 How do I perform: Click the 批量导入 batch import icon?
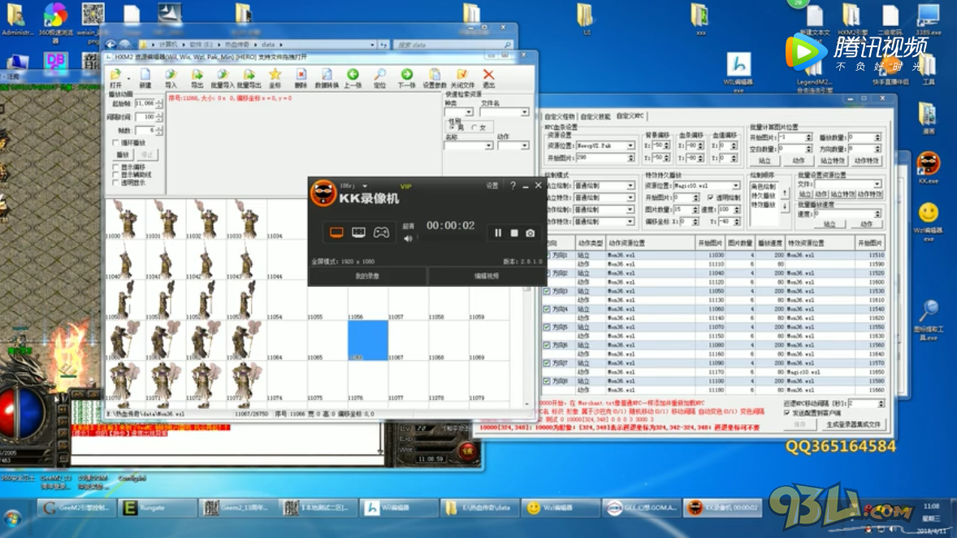(x=222, y=77)
